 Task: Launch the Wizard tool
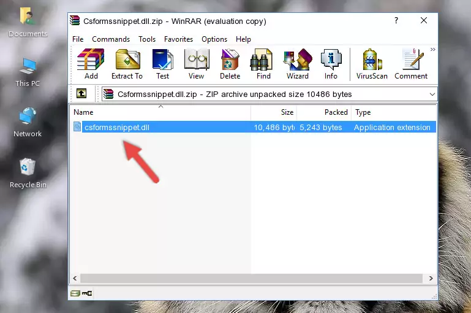(x=298, y=64)
